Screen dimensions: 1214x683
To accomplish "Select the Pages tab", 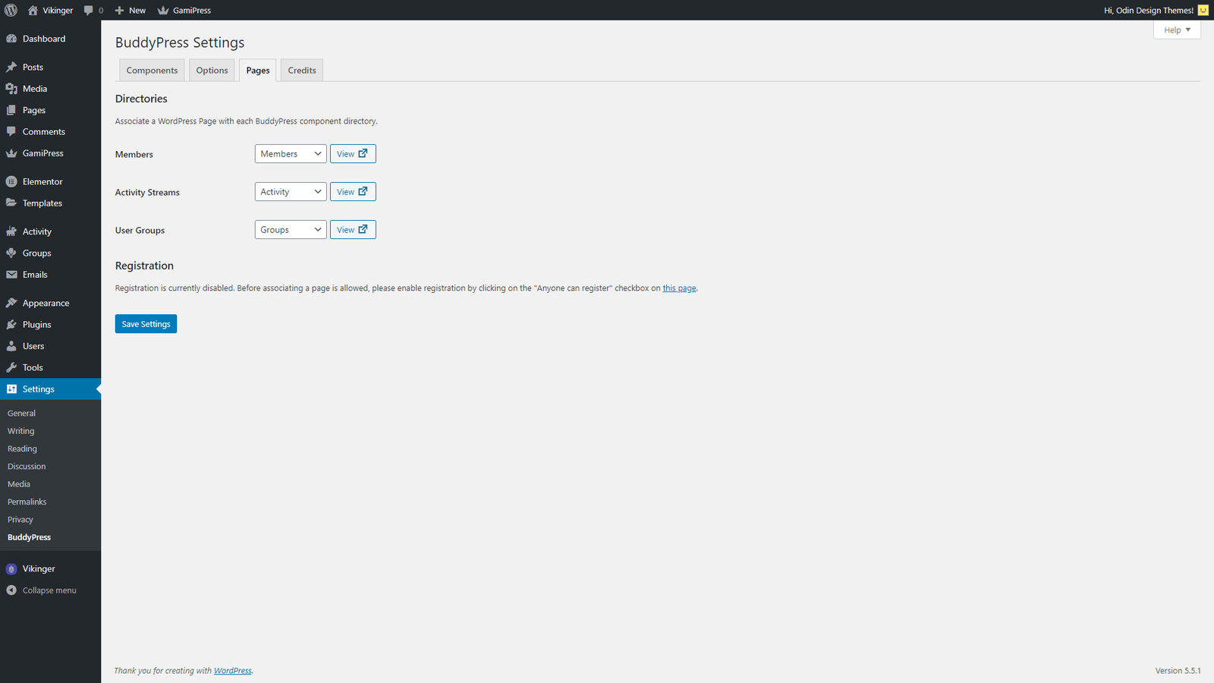I will tap(258, 70).
